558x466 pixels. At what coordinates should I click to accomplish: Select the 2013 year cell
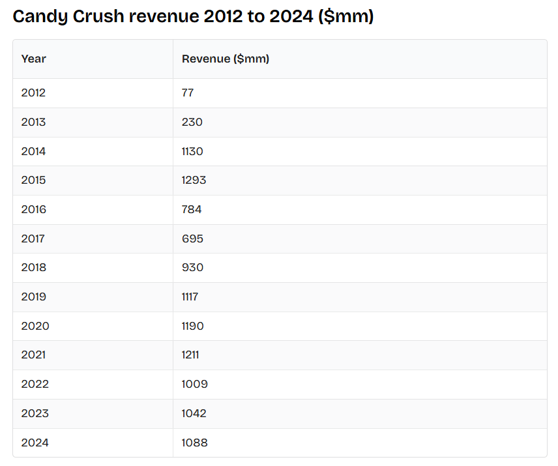pos(34,122)
